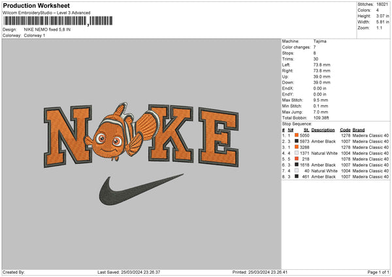Click the Stitches value "18021"
The image size is (392, 277).
[x=382, y=5]
